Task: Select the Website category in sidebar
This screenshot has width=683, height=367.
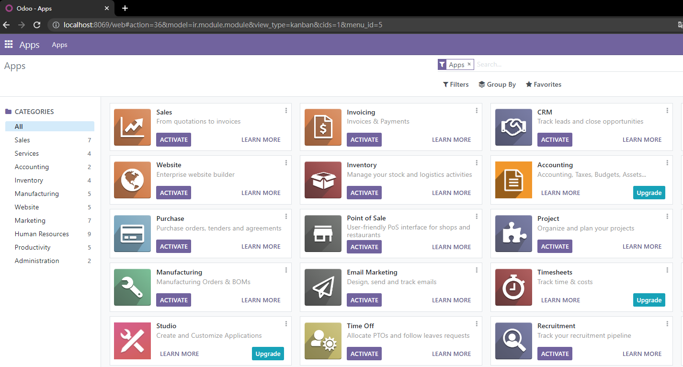Action: point(50,207)
